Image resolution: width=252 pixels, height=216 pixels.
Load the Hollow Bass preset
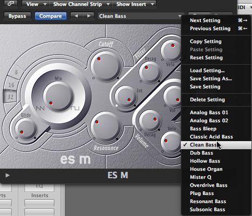point(216,161)
